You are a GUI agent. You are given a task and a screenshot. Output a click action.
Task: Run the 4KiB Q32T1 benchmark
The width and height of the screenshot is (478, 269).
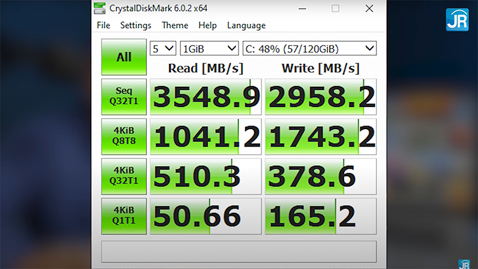click(x=124, y=176)
